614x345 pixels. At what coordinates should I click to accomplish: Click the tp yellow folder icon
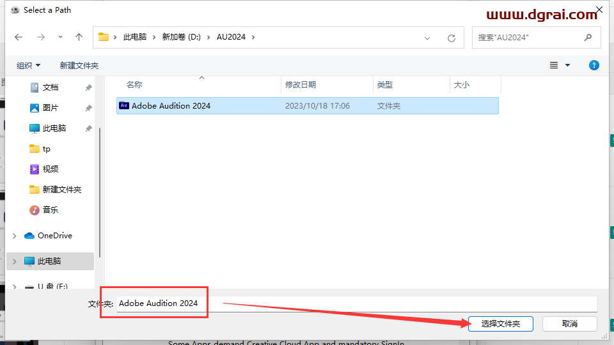point(35,149)
